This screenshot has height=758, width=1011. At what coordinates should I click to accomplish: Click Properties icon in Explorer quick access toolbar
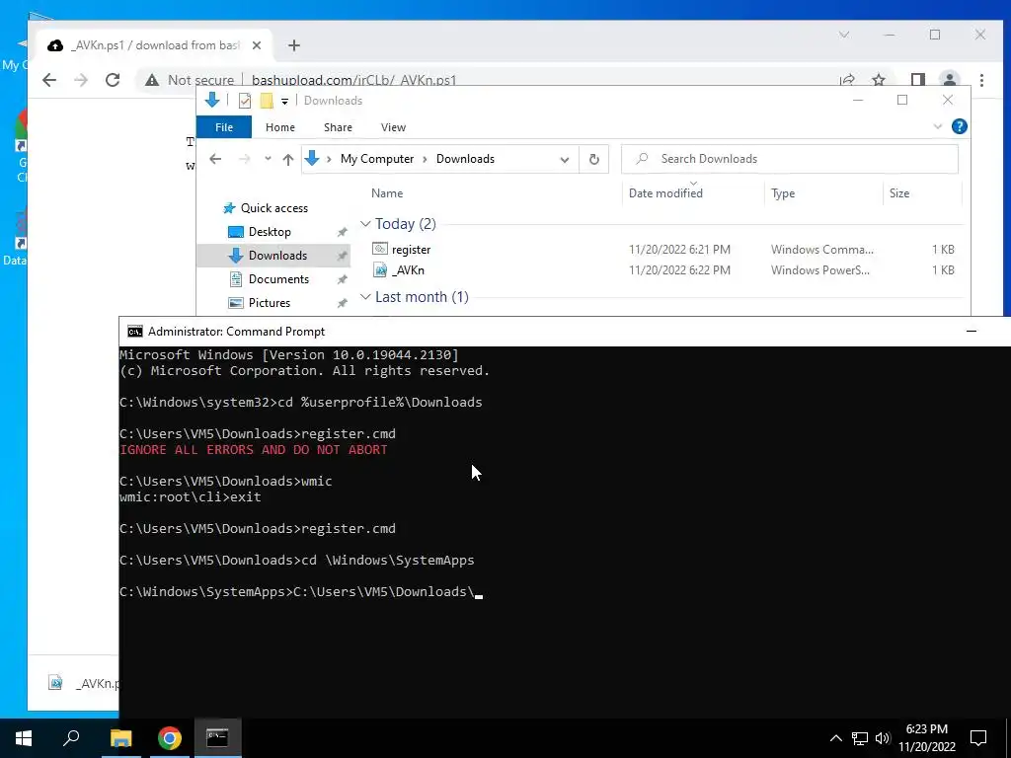point(245,101)
